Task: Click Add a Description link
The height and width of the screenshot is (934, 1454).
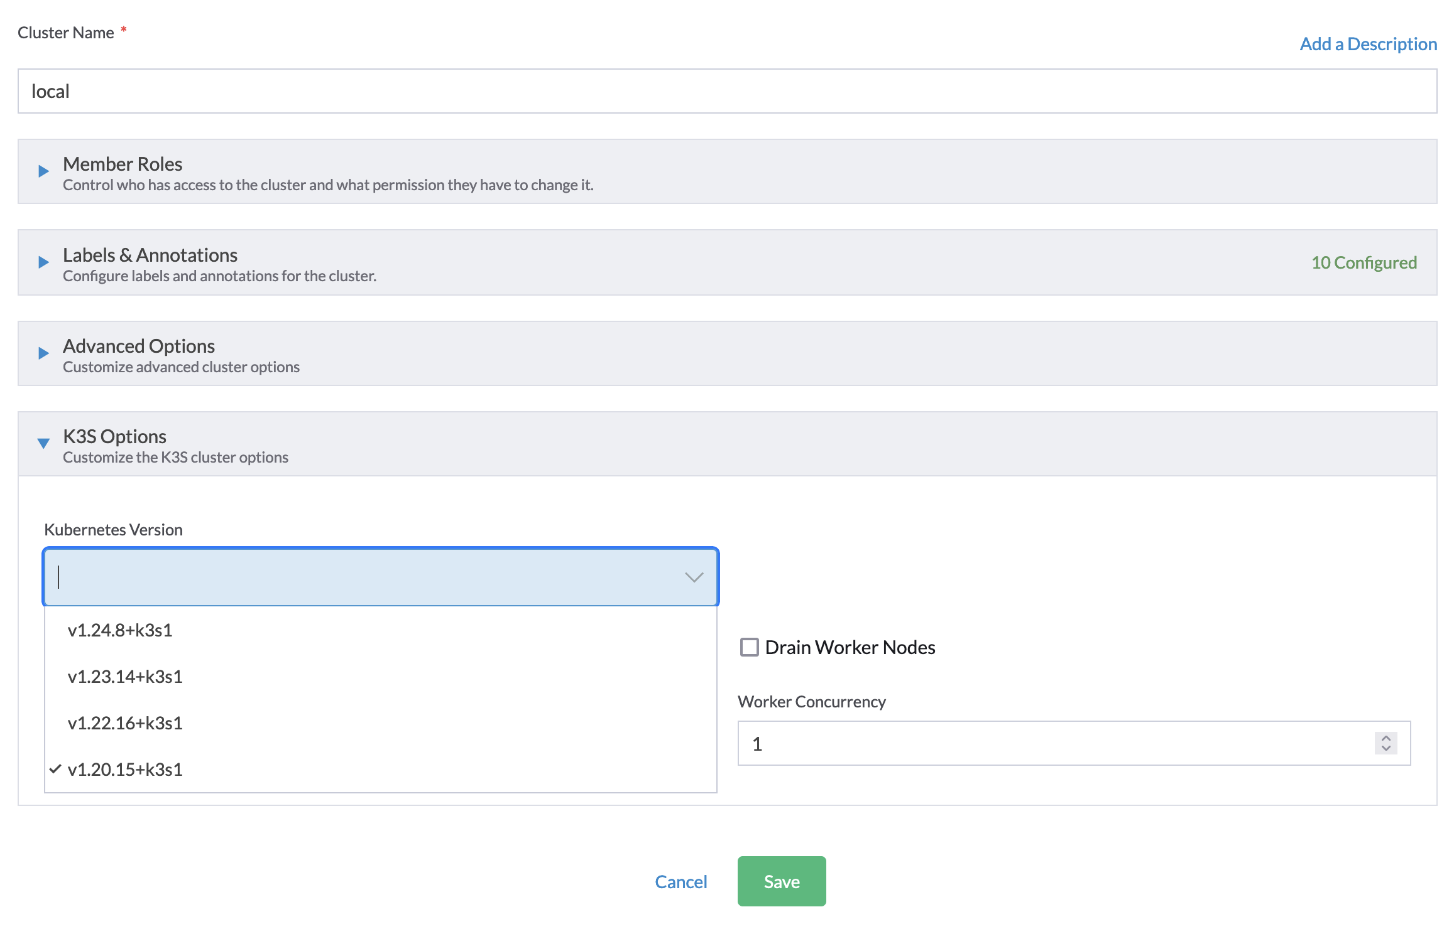Action: pyautogui.click(x=1369, y=43)
